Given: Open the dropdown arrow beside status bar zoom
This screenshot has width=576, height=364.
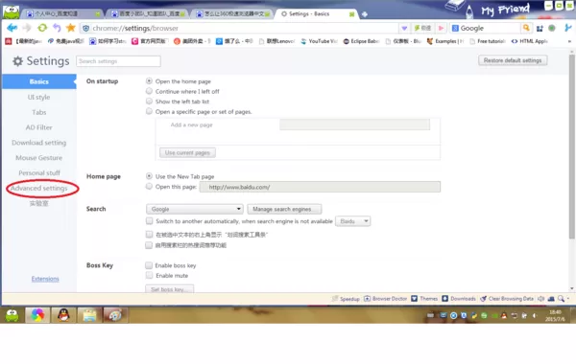Looking at the screenshot, I should [568, 299].
